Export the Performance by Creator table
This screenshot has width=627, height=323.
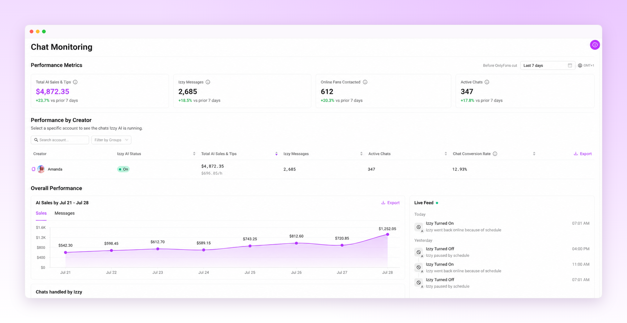point(583,154)
